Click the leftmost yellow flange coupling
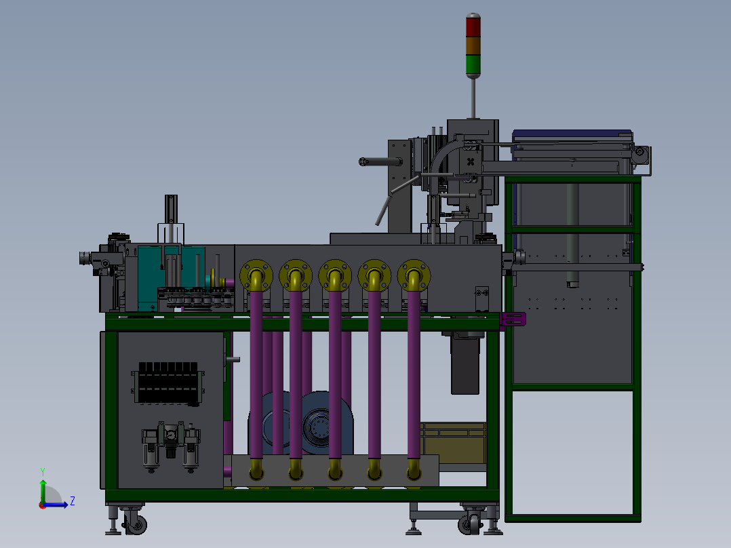 pos(256,275)
